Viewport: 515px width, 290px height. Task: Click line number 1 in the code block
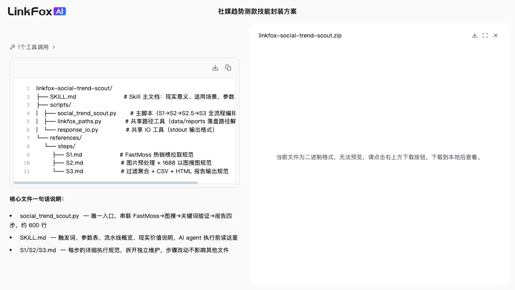click(x=28, y=88)
